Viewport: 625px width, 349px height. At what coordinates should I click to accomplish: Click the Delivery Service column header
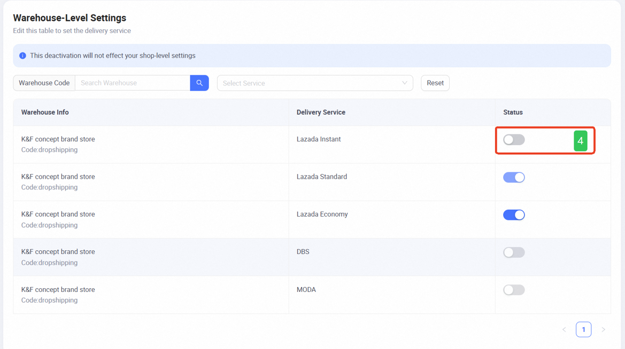pos(321,112)
